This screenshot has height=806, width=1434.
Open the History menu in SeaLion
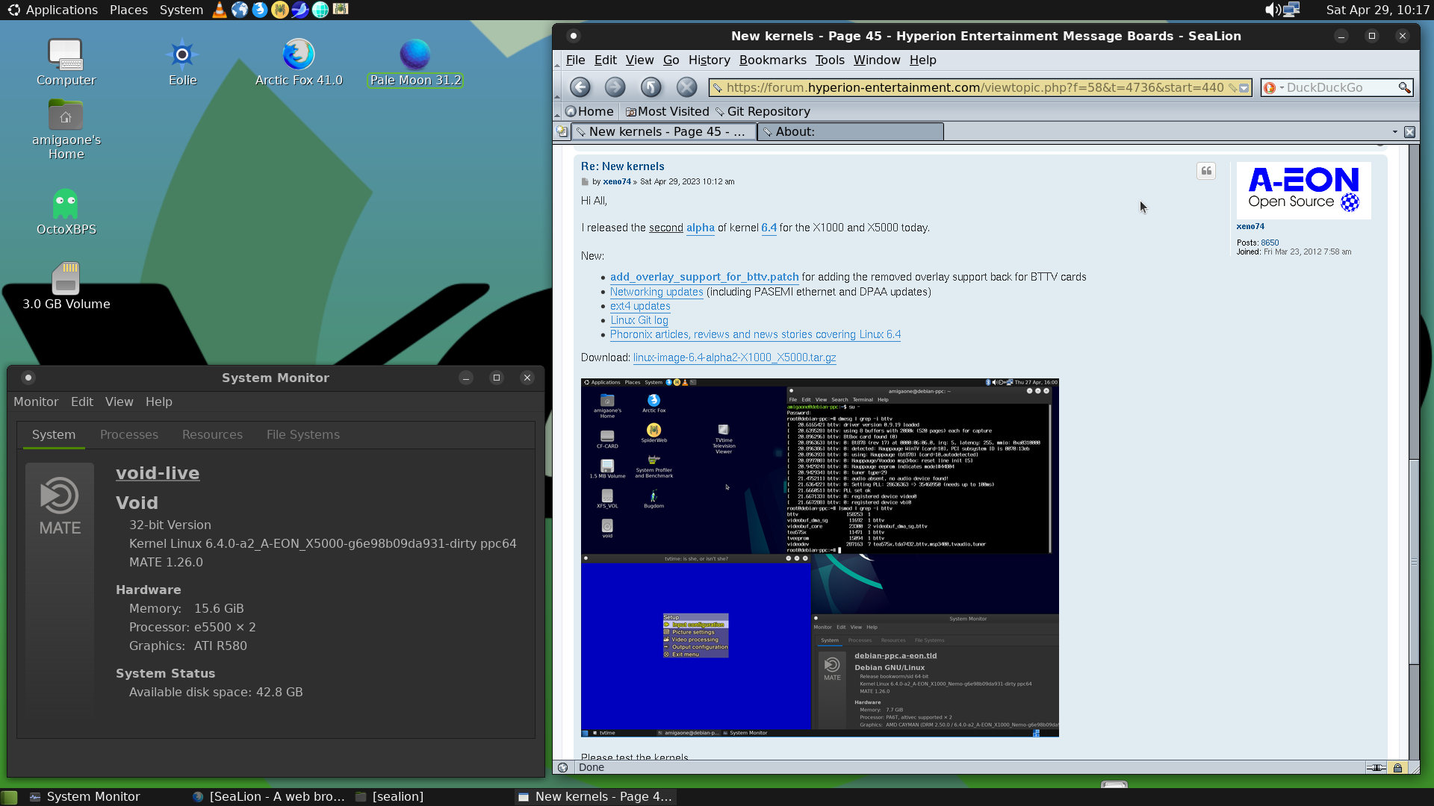(x=709, y=60)
